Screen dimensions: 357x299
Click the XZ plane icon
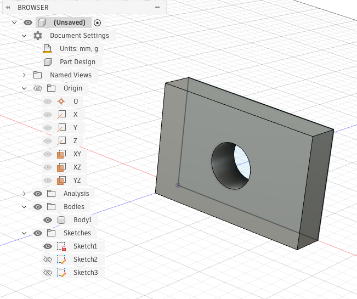61,167
